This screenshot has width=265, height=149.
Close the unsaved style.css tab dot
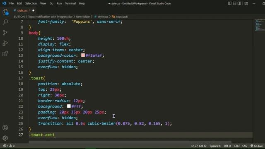point(33,10)
